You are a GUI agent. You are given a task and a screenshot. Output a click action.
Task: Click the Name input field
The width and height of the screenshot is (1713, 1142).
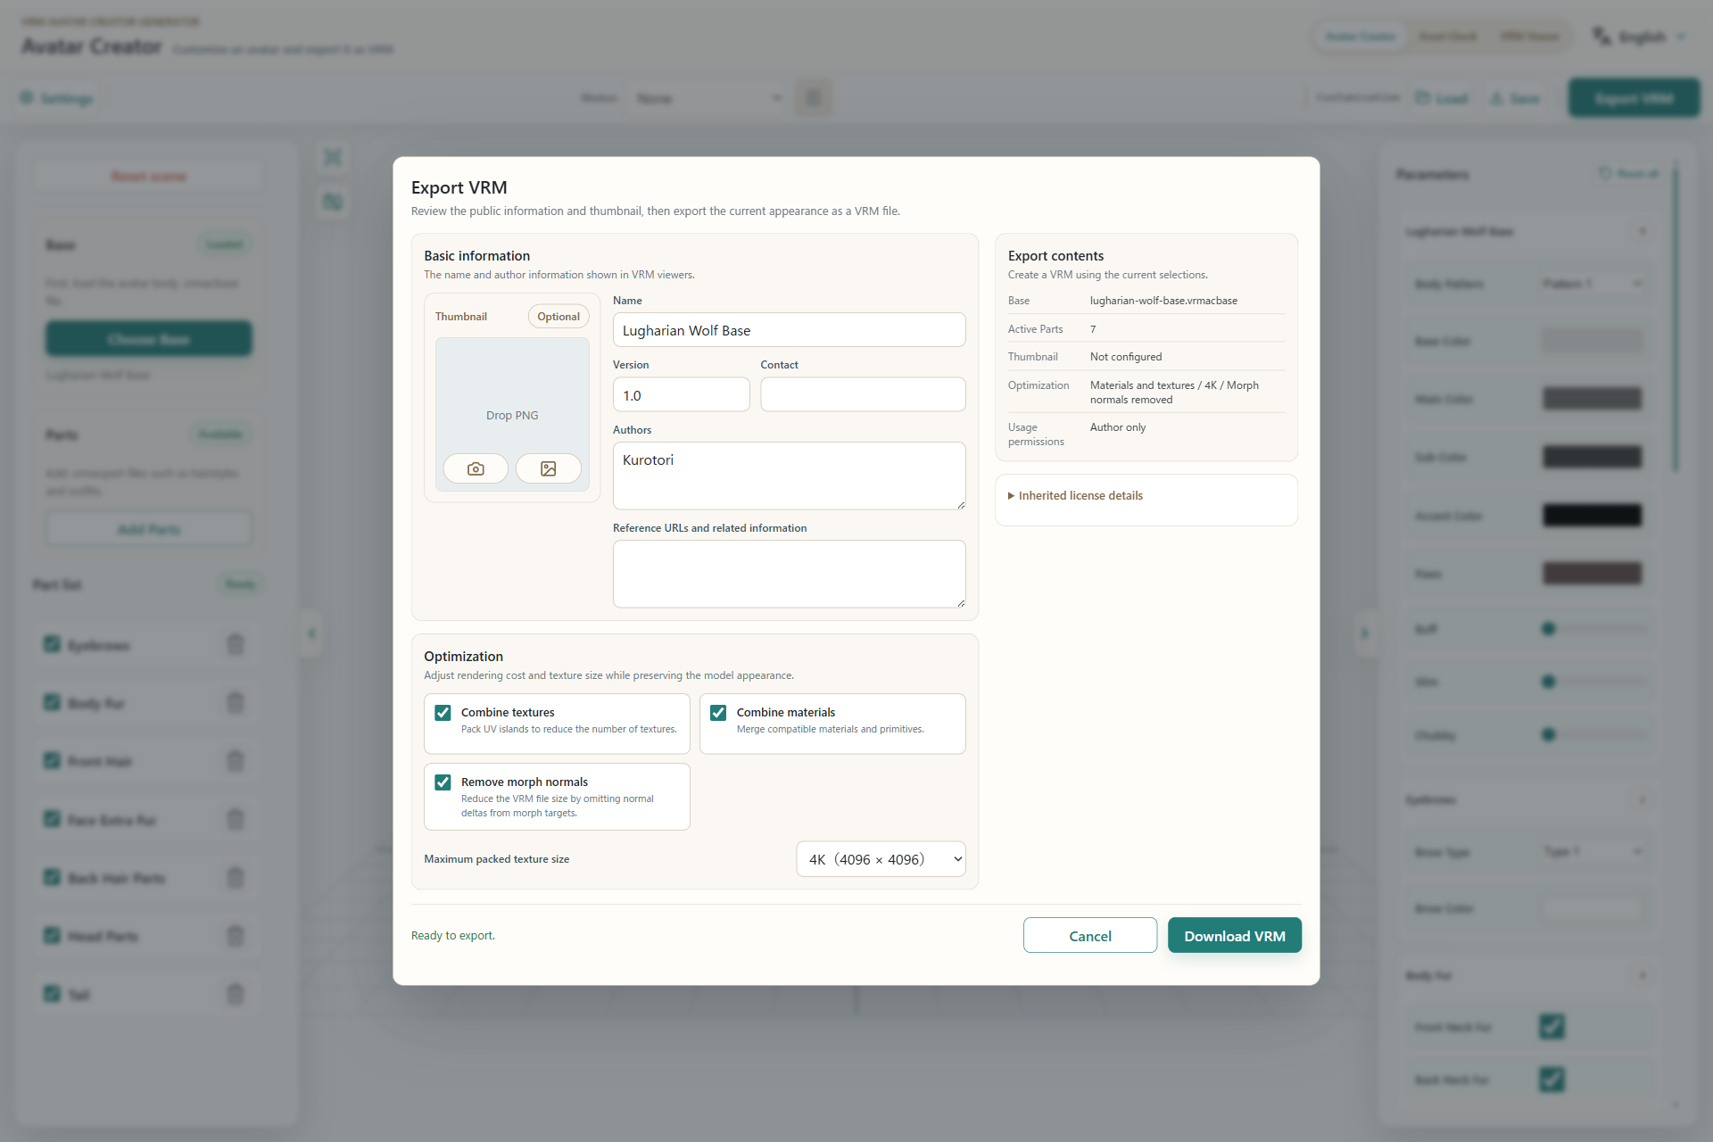click(x=789, y=330)
